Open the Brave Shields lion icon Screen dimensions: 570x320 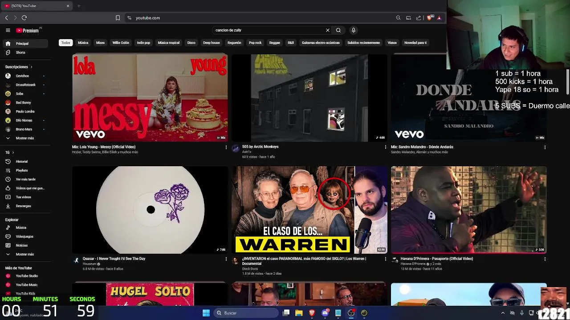click(x=429, y=18)
